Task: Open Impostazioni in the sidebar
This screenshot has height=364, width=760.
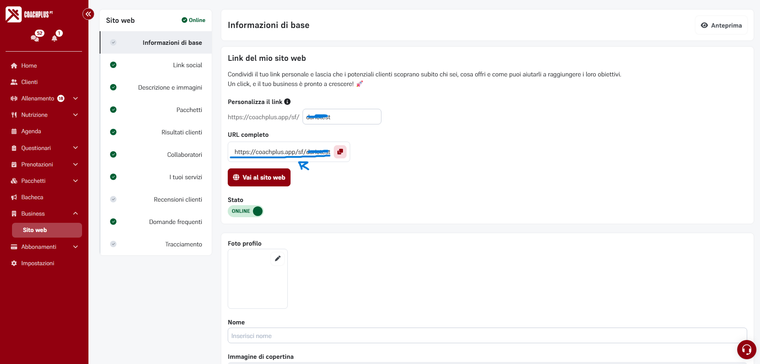Action: pyautogui.click(x=38, y=263)
